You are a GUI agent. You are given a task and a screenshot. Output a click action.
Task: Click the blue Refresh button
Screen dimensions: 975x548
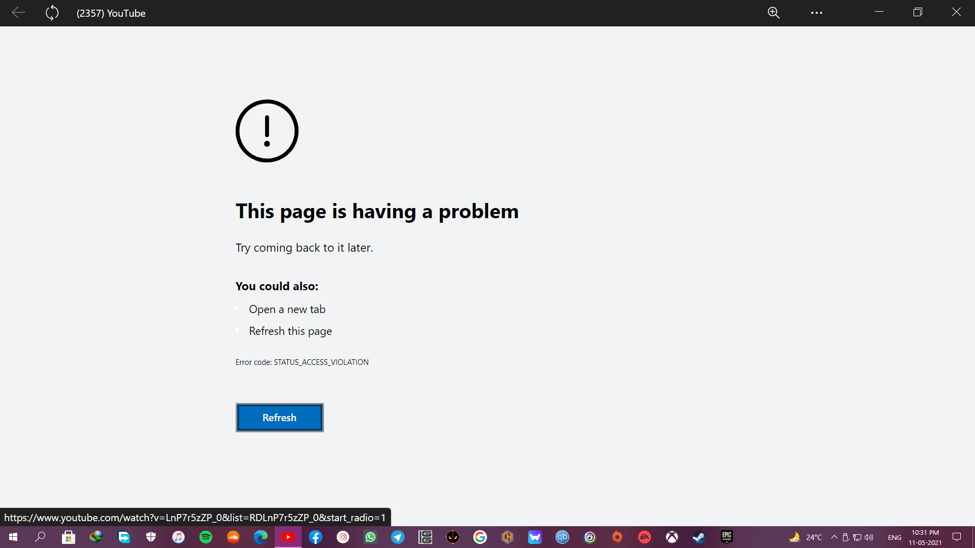point(279,418)
